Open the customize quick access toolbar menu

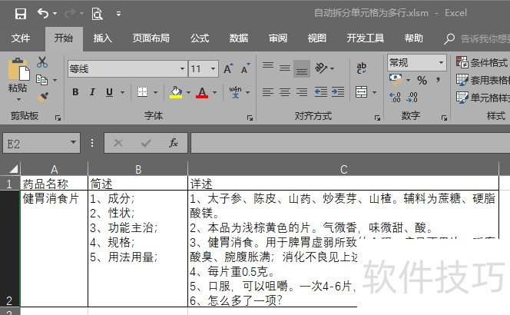click(118, 14)
